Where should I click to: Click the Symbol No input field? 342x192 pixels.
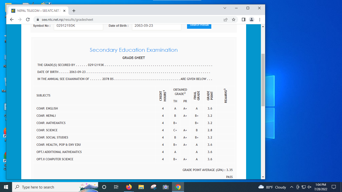click(78, 26)
